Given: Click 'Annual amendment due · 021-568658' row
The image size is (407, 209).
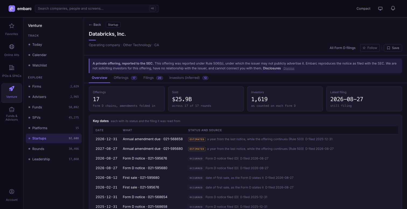Looking at the screenshot, I should click(x=245, y=139).
